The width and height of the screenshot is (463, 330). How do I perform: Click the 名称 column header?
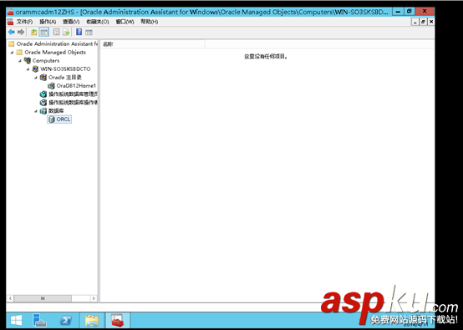(x=152, y=44)
